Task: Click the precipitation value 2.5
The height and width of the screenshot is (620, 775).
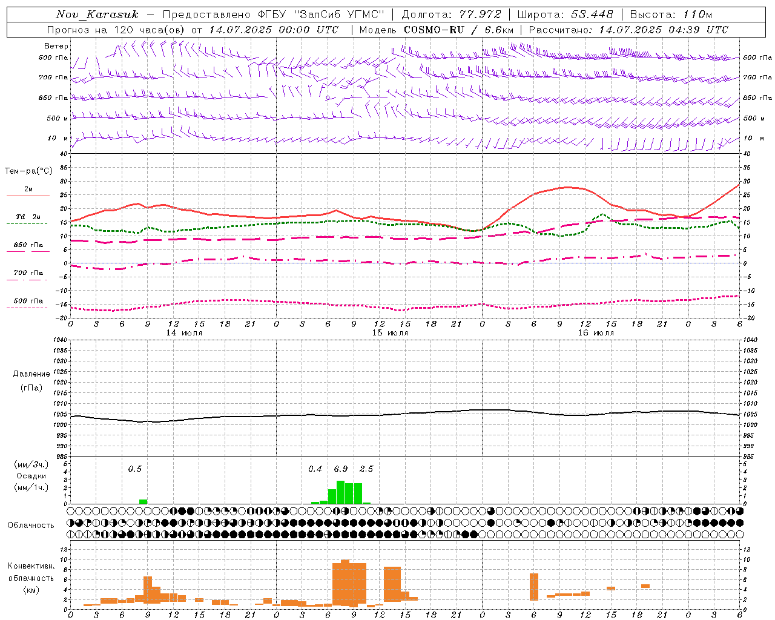Action: 366,469
